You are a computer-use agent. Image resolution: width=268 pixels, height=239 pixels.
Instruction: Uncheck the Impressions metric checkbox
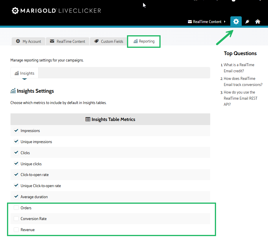pyautogui.click(x=16, y=131)
